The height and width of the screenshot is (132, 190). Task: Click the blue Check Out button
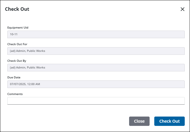point(169,121)
